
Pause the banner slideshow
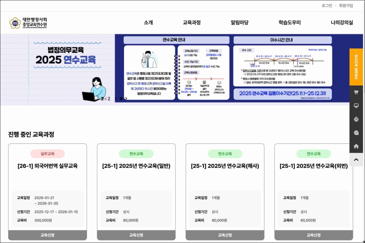(x=121, y=99)
